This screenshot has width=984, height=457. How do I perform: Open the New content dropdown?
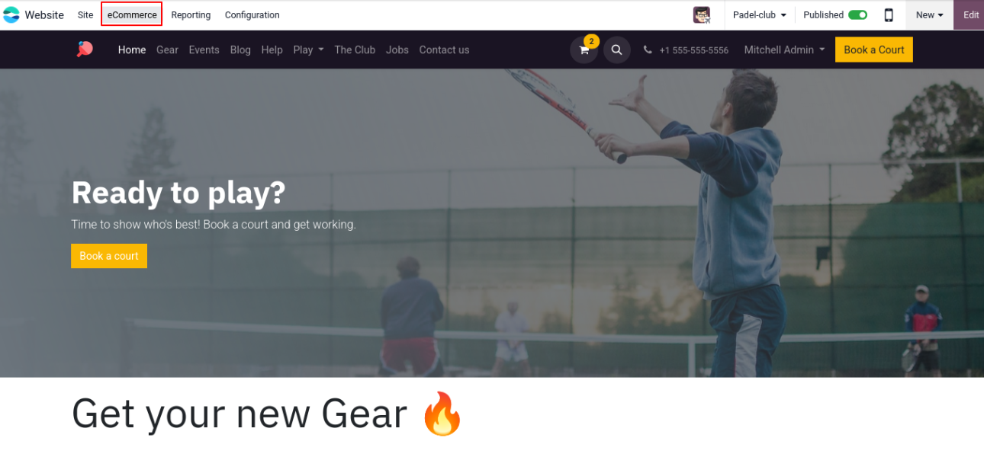point(929,14)
